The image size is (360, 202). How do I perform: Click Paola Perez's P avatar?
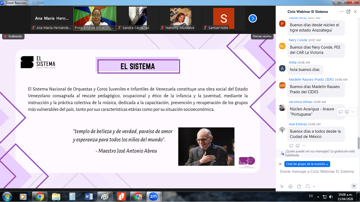(x=282, y=24)
